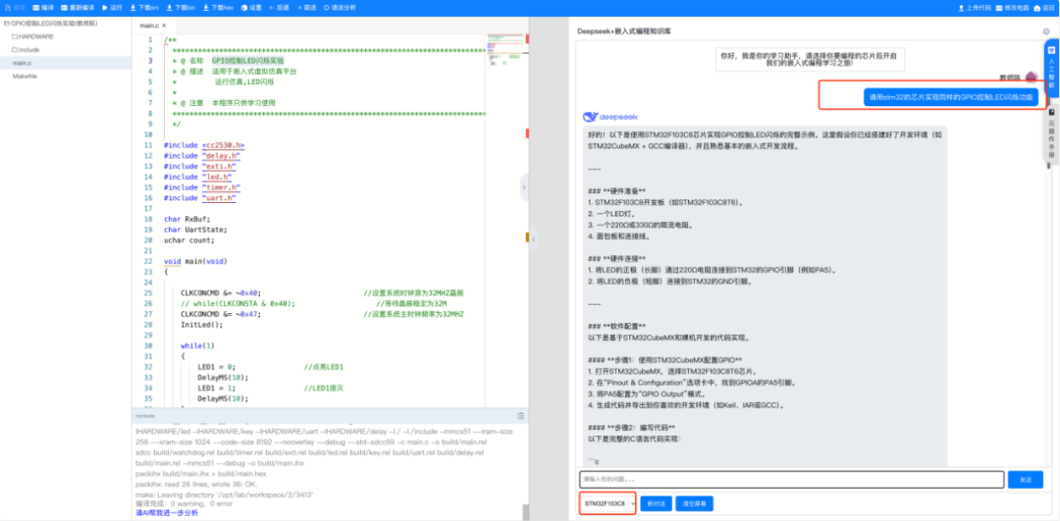This screenshot has height=521, width=1060.
Task: Open the STM32F103C8 chip dropdown
Action: pyautogui.click(x=609, y=503)
